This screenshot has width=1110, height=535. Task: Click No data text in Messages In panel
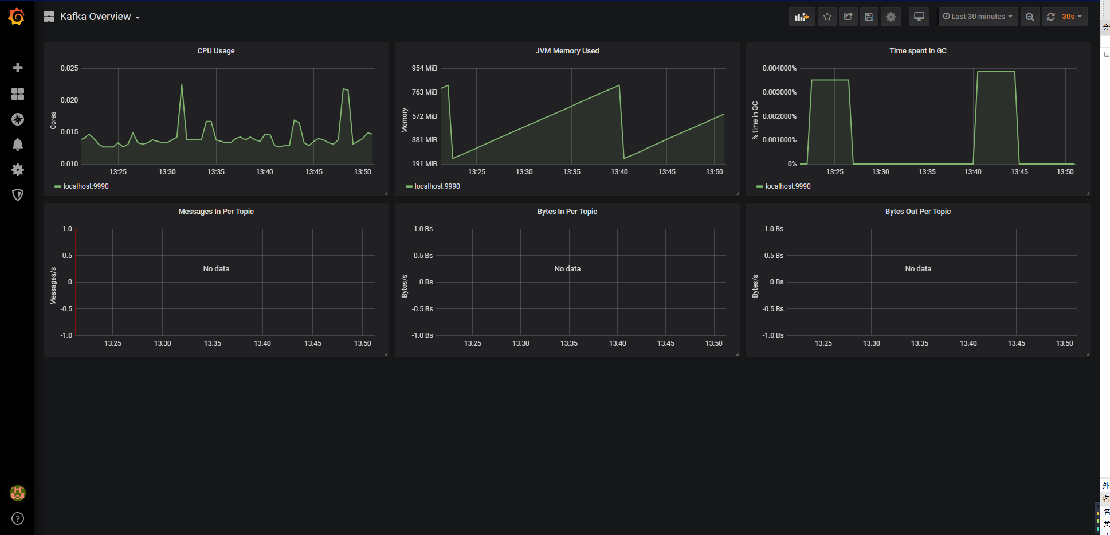(216, 269)
